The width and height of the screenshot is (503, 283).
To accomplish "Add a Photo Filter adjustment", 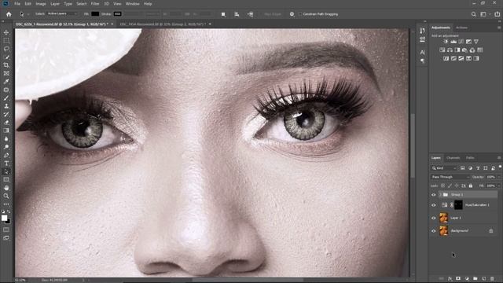I will 464,50.
